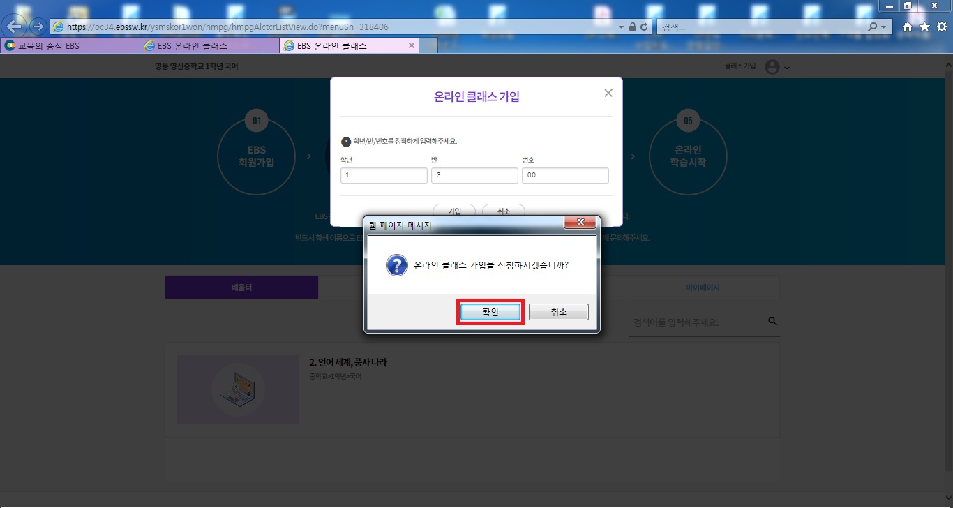Click the new tab button beside tabs
Viewport: 953px width, 508px height.
(x=428, y=46)
